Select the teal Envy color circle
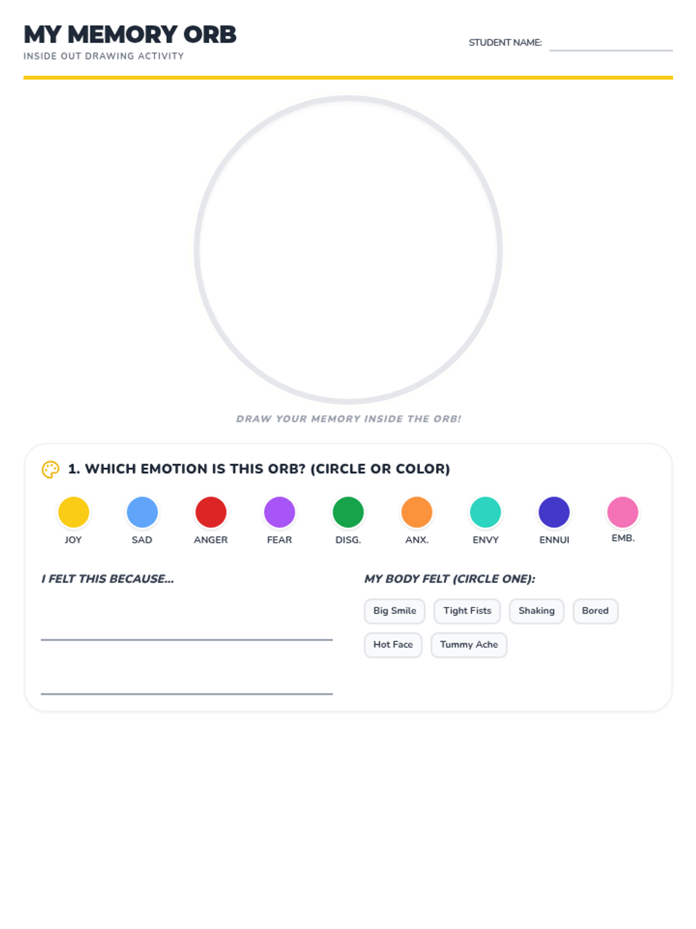 tap(485, 512)
